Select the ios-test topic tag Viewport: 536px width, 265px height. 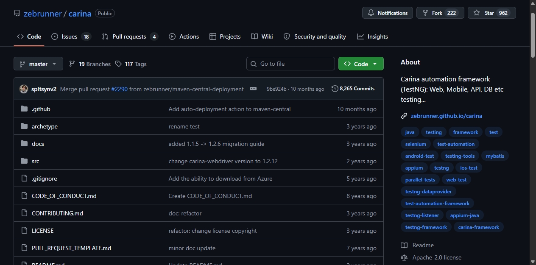point(469,168)
